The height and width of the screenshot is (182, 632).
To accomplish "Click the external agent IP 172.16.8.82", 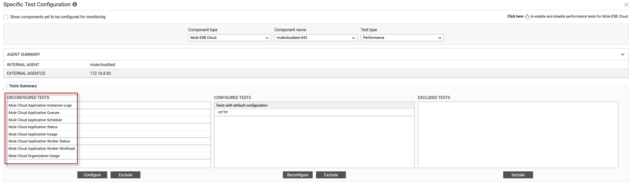I will coord(101,73).
